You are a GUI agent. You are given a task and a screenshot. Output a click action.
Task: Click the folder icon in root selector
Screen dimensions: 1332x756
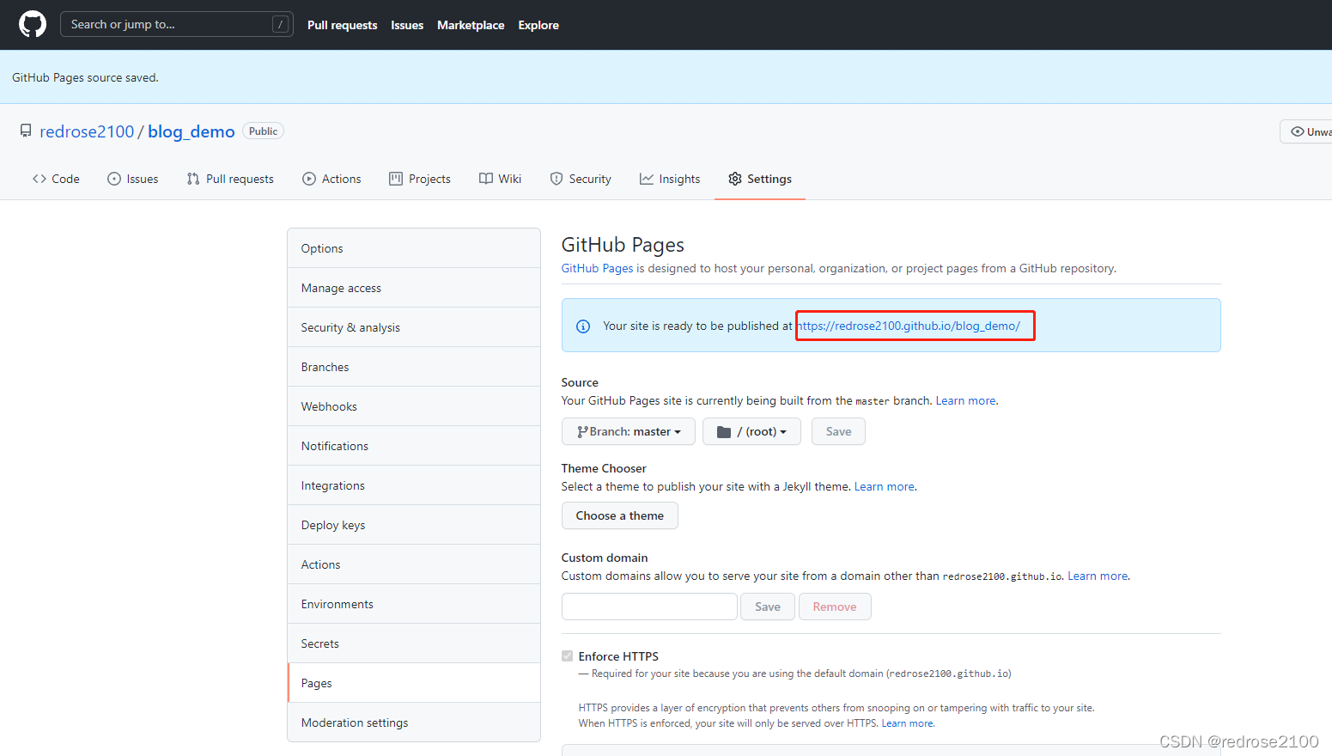click(x=724, y=432)
